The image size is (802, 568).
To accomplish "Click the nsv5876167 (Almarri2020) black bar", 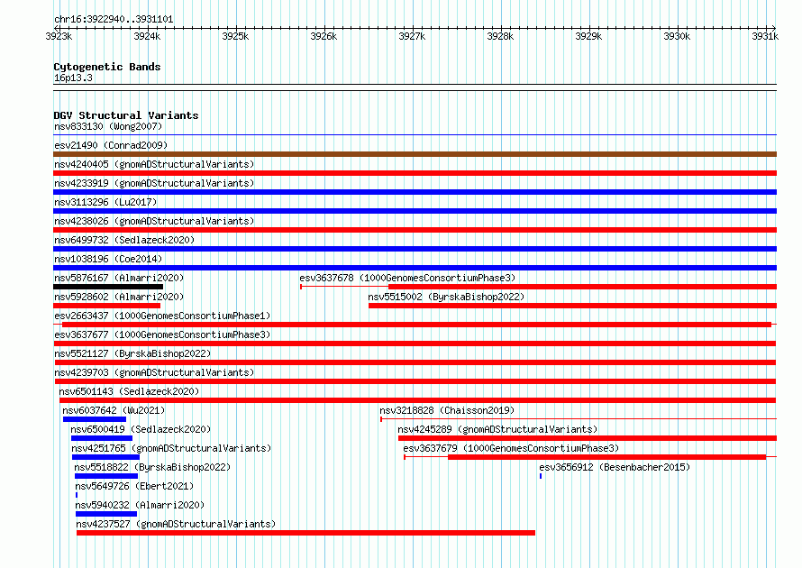I will tap(108, 287).
